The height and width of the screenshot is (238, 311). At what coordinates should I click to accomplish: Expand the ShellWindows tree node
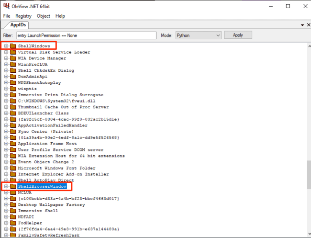(6, 46)
